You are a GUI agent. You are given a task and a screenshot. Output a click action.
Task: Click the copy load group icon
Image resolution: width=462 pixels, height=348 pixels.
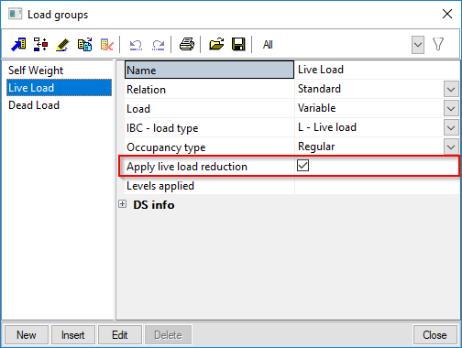[x=84, y=45]
